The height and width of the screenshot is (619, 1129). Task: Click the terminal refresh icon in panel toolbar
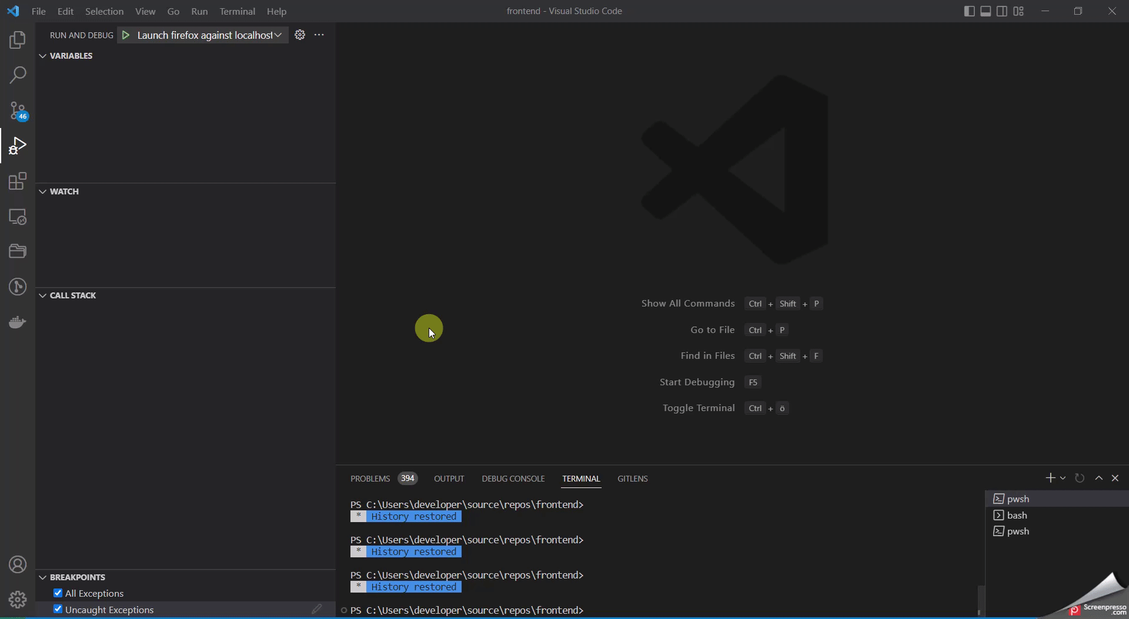tap(1080, 478)
